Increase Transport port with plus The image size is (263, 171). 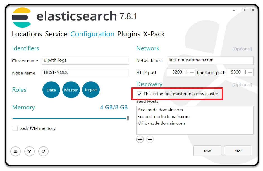pyautogui.click(x=245, y=72)
